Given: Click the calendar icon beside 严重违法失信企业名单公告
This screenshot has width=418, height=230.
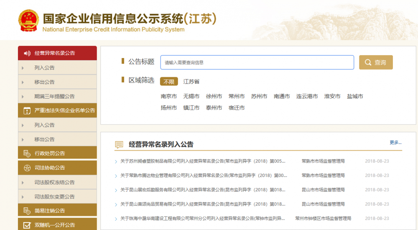Looking at the screenshot, I should tap(27, 111).
